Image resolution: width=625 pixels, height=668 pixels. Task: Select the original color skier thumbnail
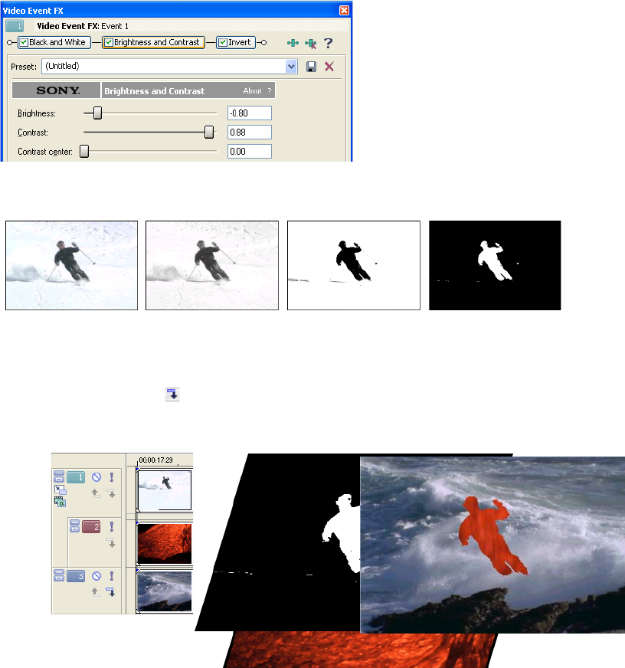71,265
